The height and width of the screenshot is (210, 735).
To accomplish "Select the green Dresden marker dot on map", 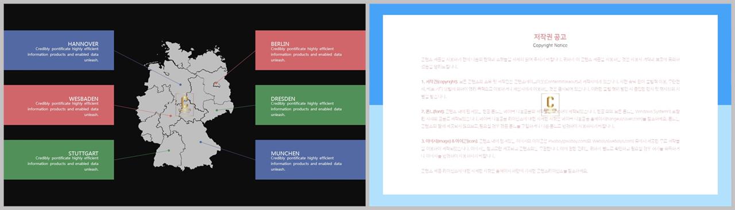I will coord(216,110).
